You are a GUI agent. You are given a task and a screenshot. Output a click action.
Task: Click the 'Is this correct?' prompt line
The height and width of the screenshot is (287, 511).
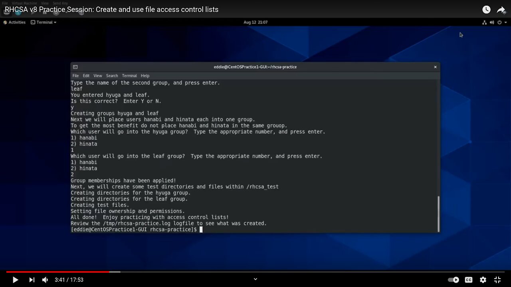click(x=116, y=101)
